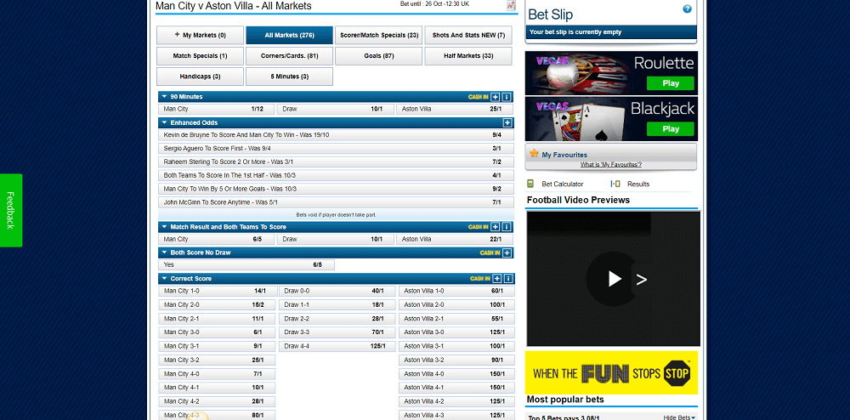Select Sergio Aguero To Score First 3/1
850x420 pixels.
[x=336, y=149]
